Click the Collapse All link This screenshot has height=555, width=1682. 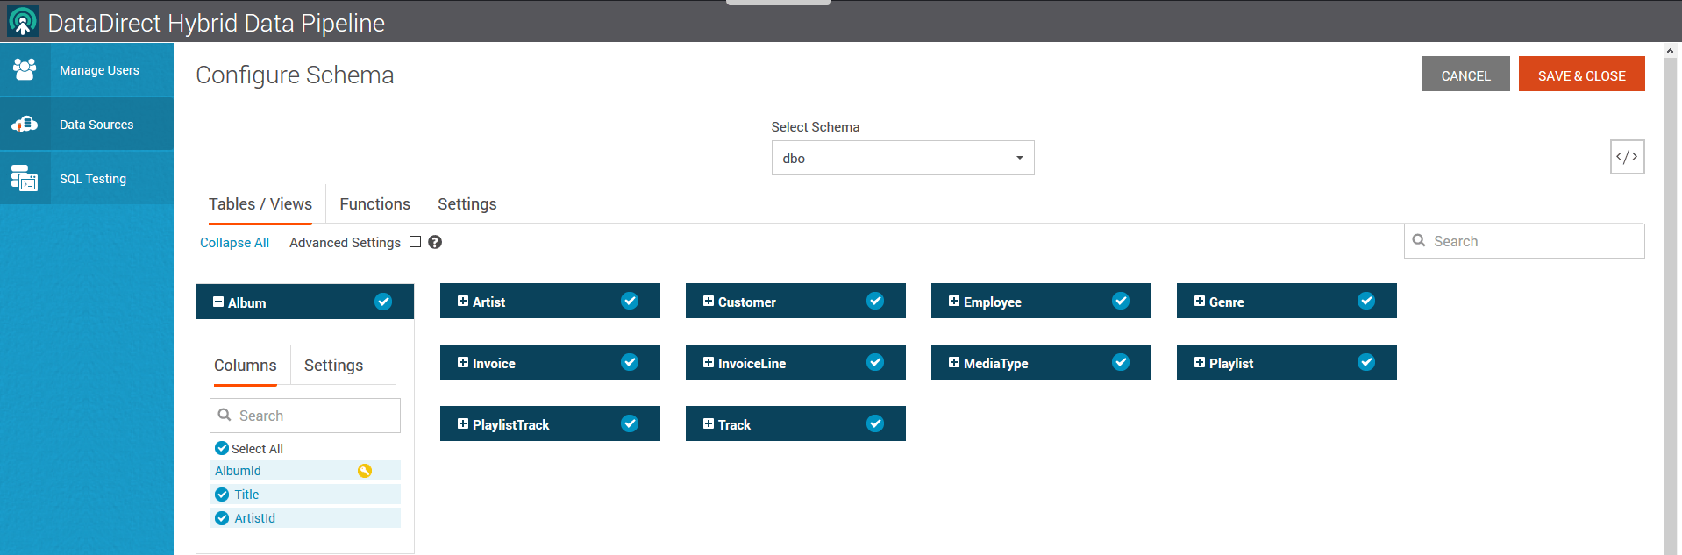[x=234, y=243]
